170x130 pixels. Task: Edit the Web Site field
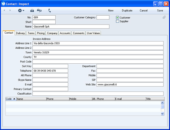(130, 84)
